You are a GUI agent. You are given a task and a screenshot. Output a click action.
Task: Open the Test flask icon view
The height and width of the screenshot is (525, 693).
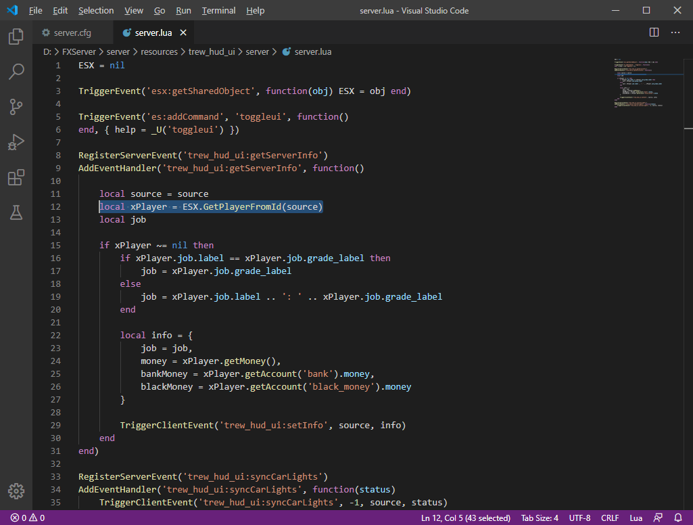(16, 212)
